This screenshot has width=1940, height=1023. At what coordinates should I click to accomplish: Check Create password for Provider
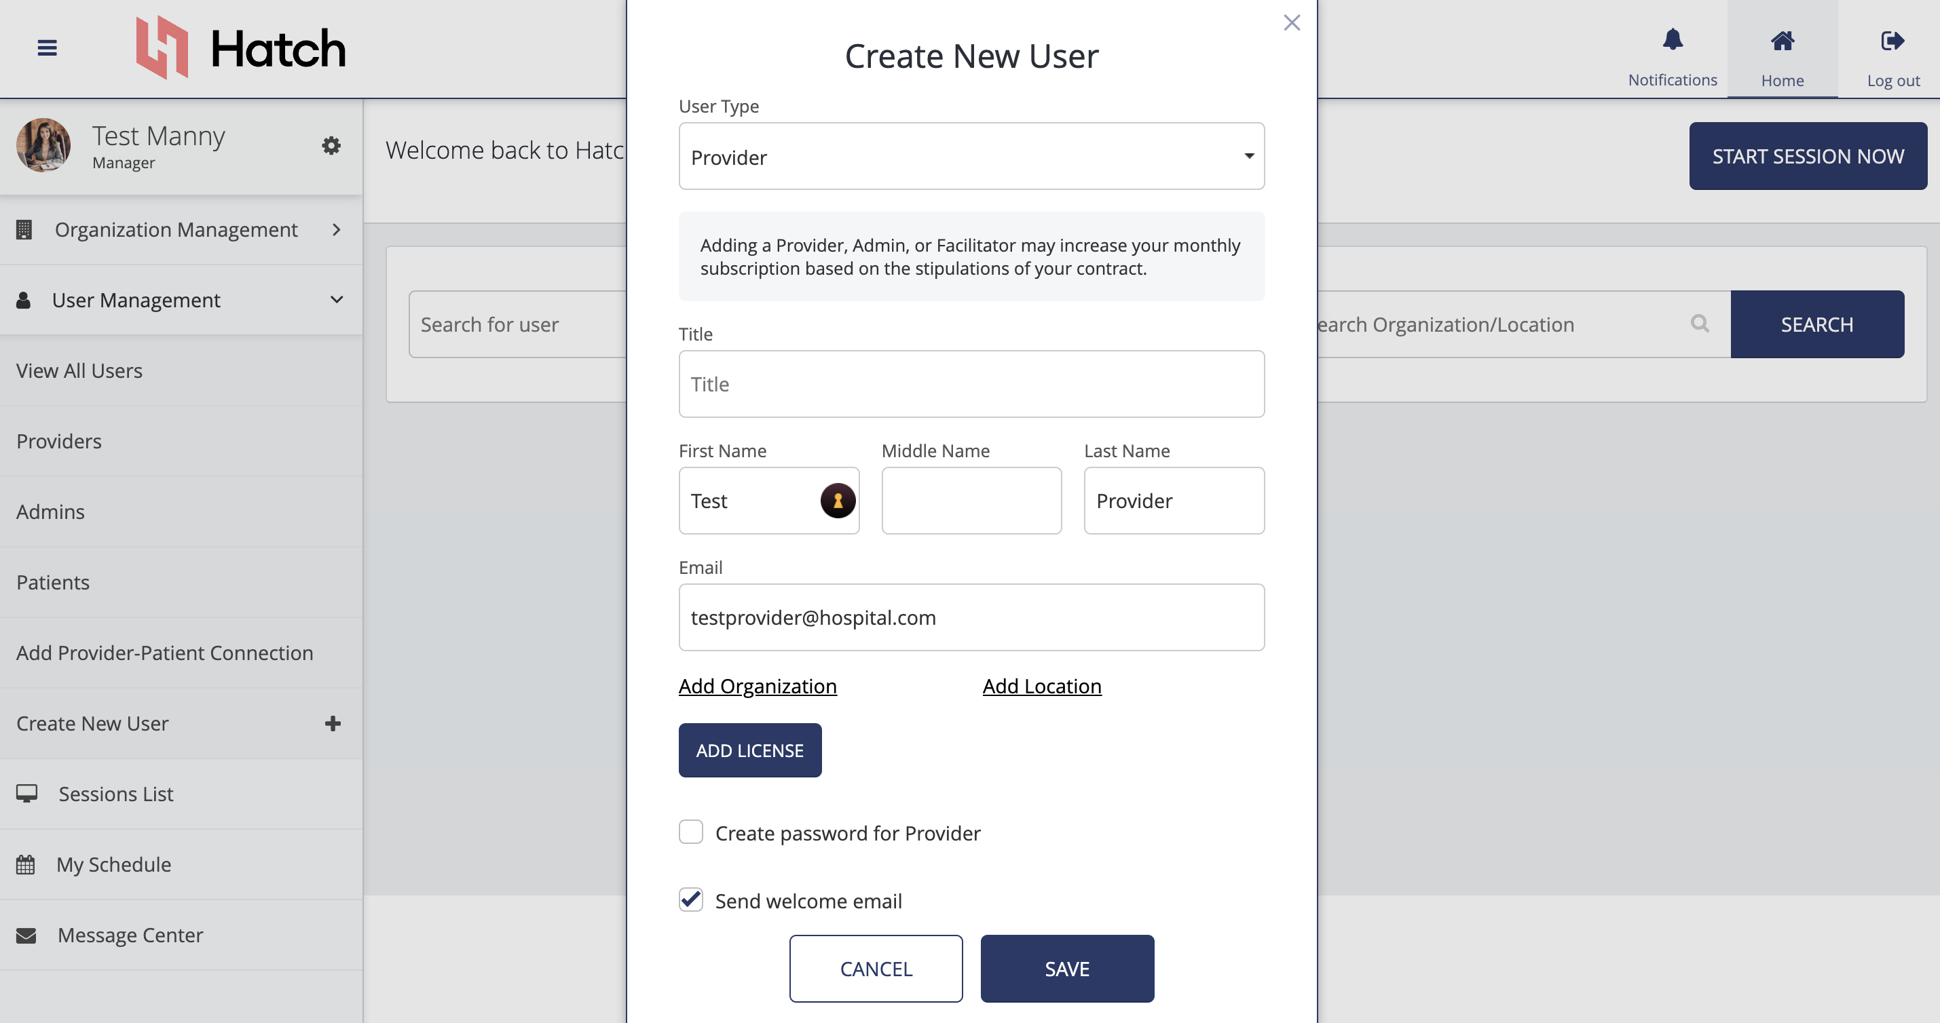[690, 832]
